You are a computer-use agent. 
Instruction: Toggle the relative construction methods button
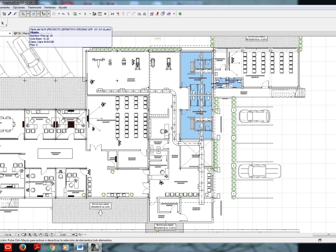coord(44,14)
